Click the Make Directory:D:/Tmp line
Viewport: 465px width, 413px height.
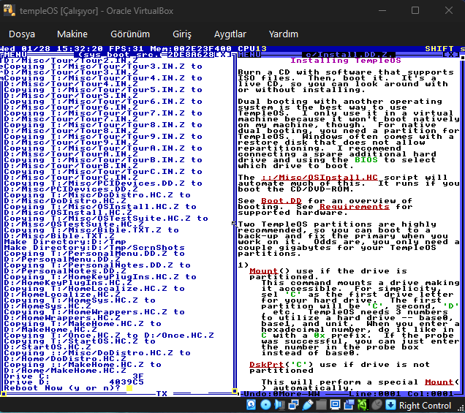(x=65, y=242)
